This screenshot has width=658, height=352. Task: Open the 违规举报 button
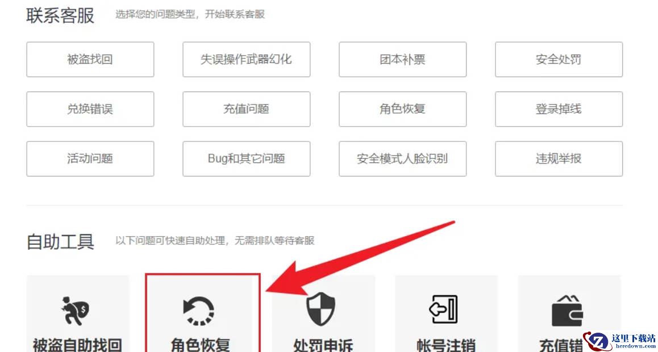point(559,159)
